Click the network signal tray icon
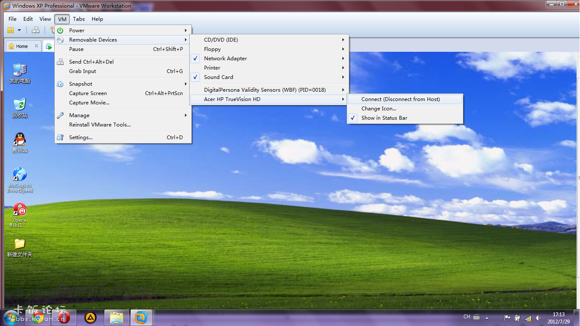580x326 pixels. tap(528, 318)
